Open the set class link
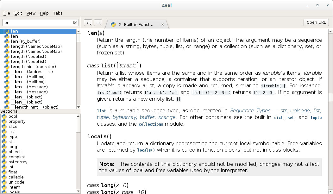The width and height of the screenshot is (333, 194). pyautogui.click(x=291, y=118)
